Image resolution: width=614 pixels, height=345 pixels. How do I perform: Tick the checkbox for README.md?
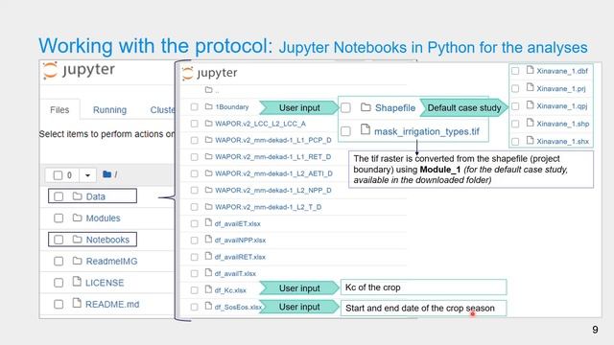click(x=59, y=304)
